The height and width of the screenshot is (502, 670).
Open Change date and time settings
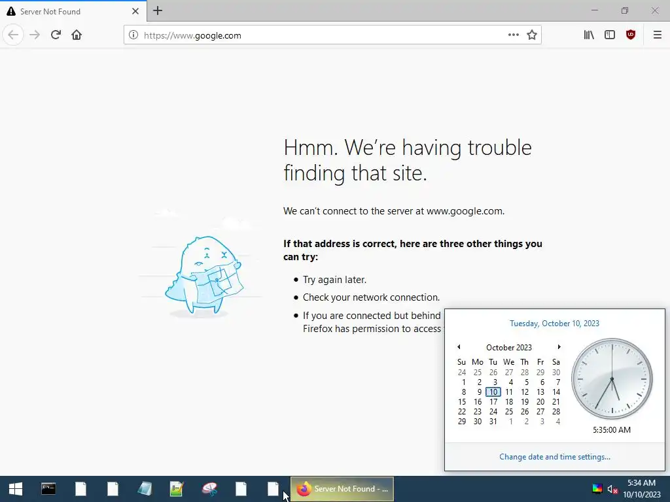(x=555, y=457)
